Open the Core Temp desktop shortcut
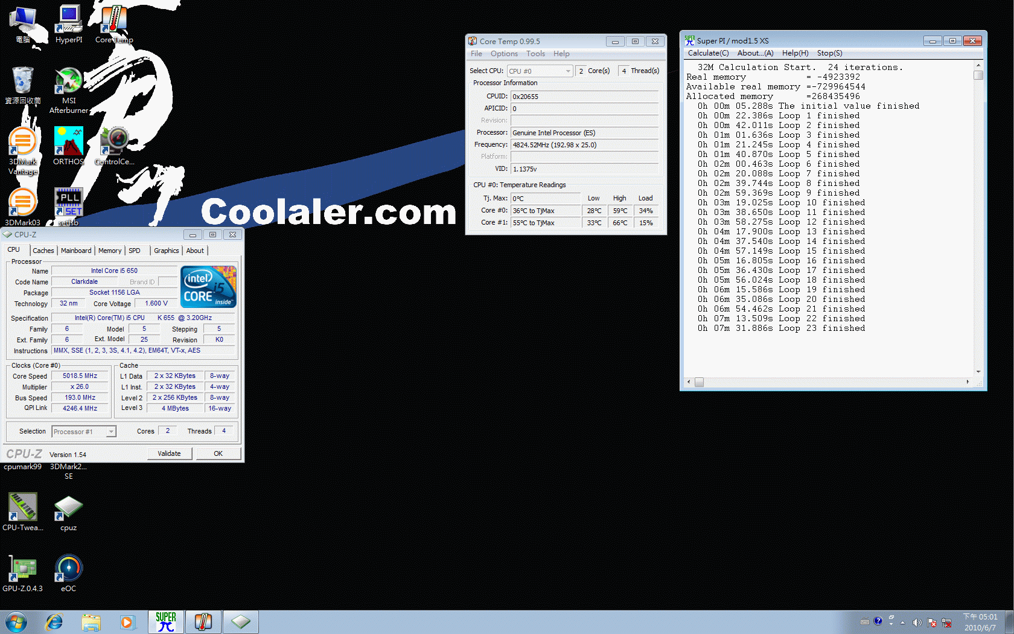The image size is (1014, 634). click(114, 24)
